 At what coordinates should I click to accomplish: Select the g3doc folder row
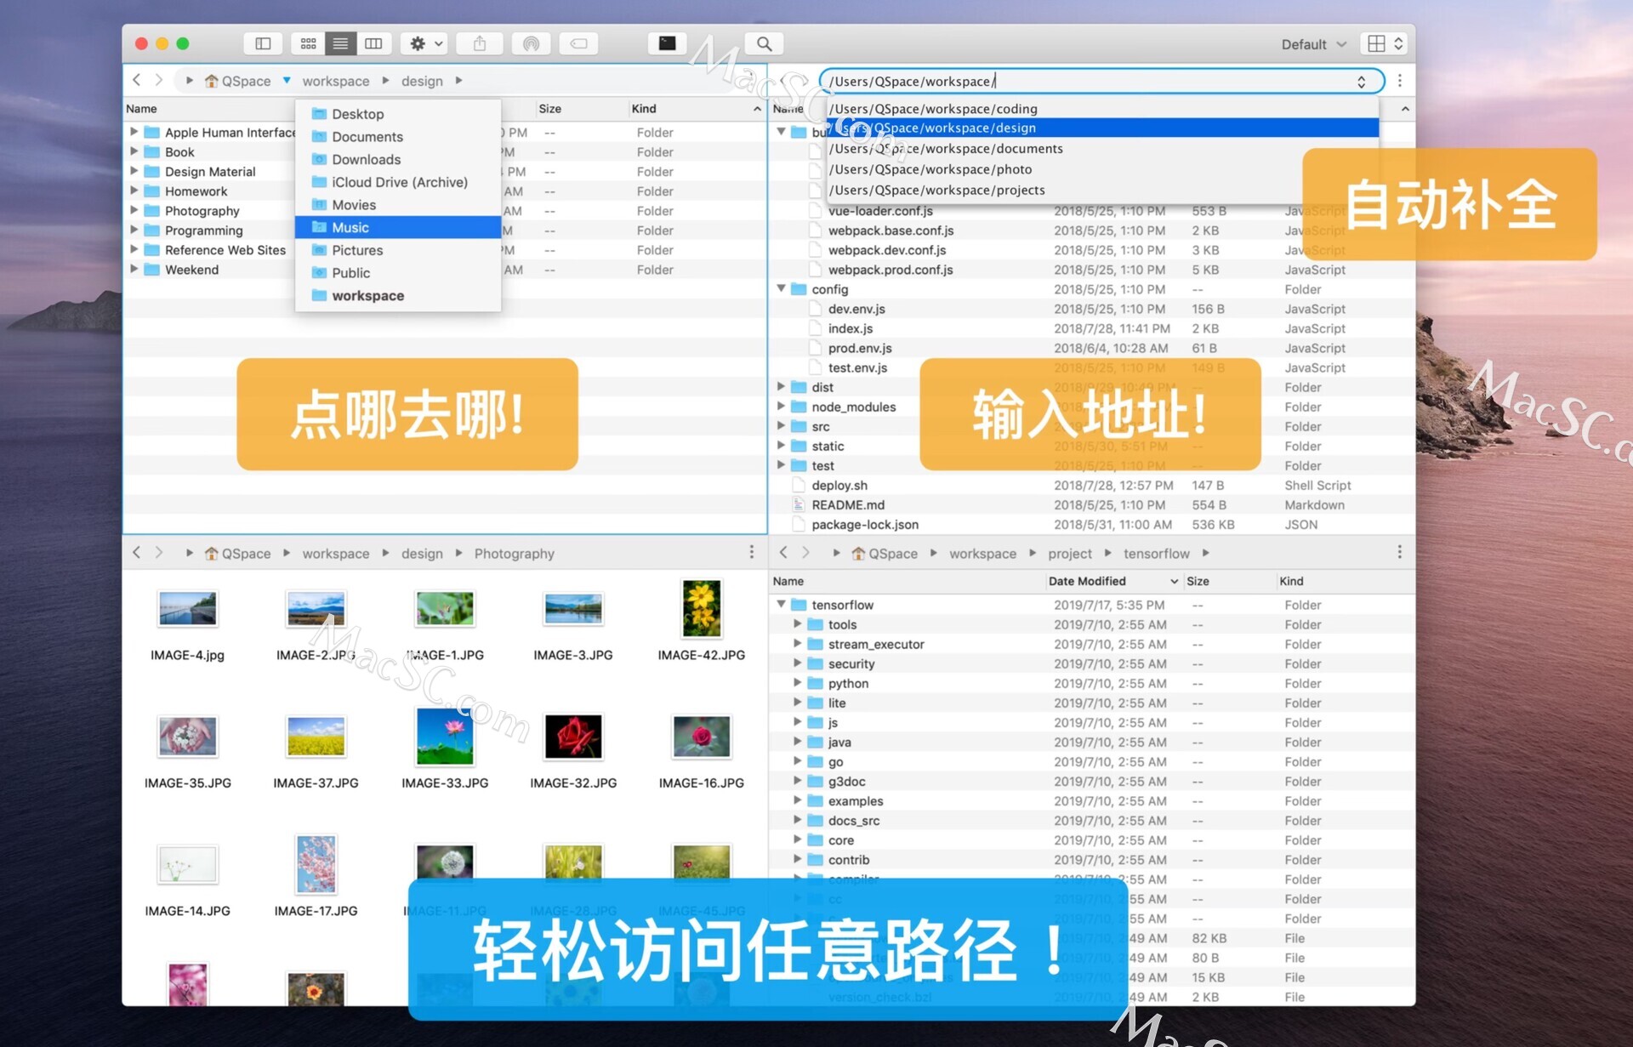coord(1092,782)
